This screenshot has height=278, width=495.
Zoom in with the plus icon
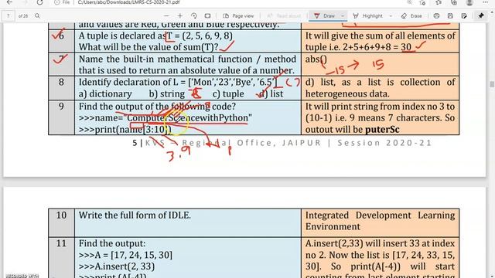coord(180,15)
